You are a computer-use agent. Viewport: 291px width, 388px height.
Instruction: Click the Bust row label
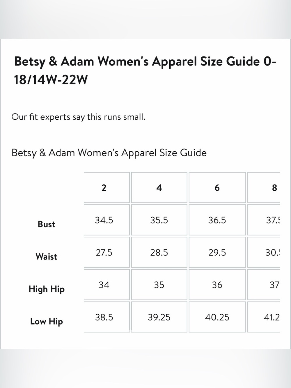[x=47, y=224]
